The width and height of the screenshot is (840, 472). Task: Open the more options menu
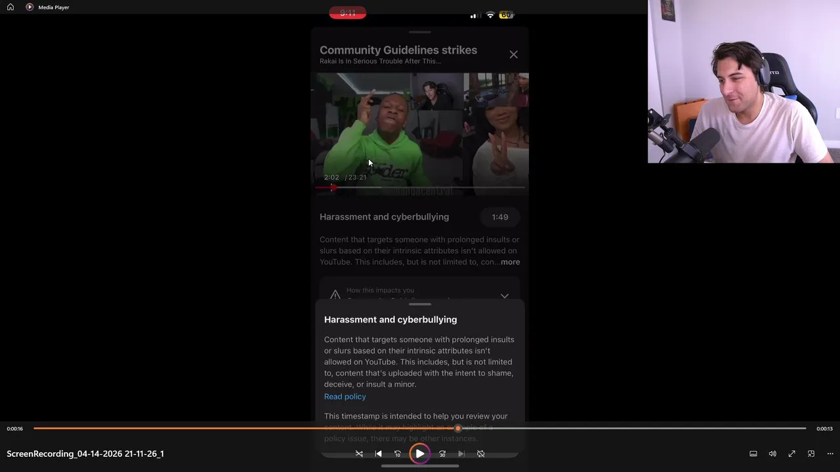[830, 454]
